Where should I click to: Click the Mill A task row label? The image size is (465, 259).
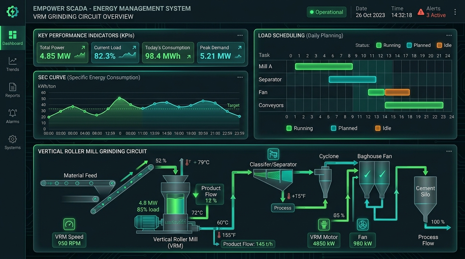(x=265, y=66)
